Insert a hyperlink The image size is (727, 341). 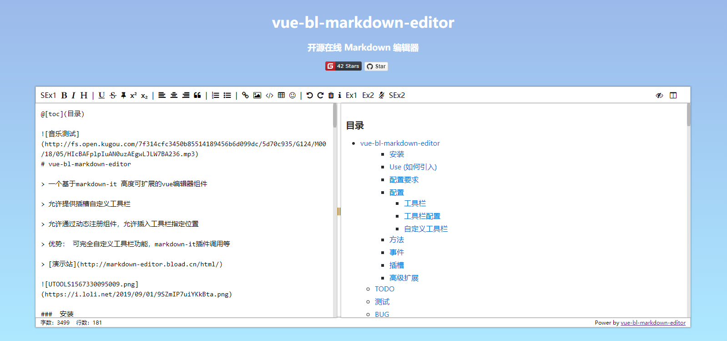245,95
